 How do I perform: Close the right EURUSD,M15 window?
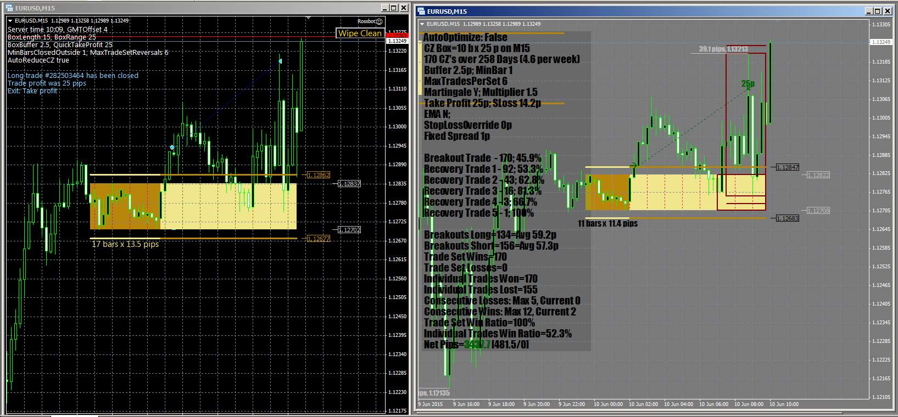888,11
